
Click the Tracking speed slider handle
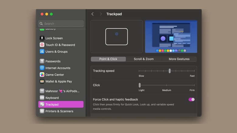(170, 71)
